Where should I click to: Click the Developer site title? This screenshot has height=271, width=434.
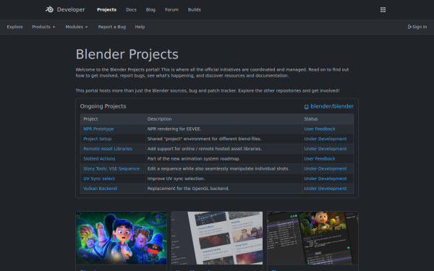click(x=71, y=9)
